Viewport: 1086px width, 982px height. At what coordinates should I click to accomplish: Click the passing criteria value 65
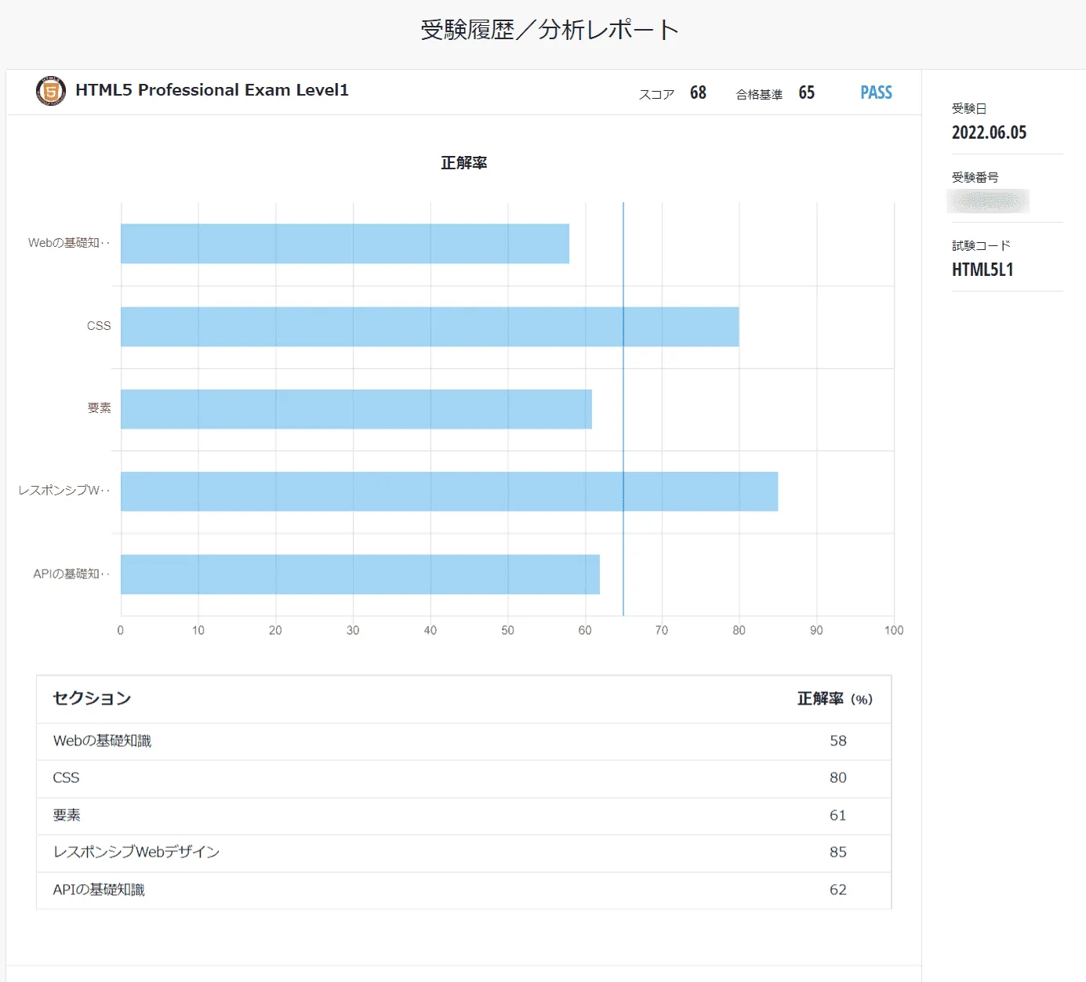806,92
